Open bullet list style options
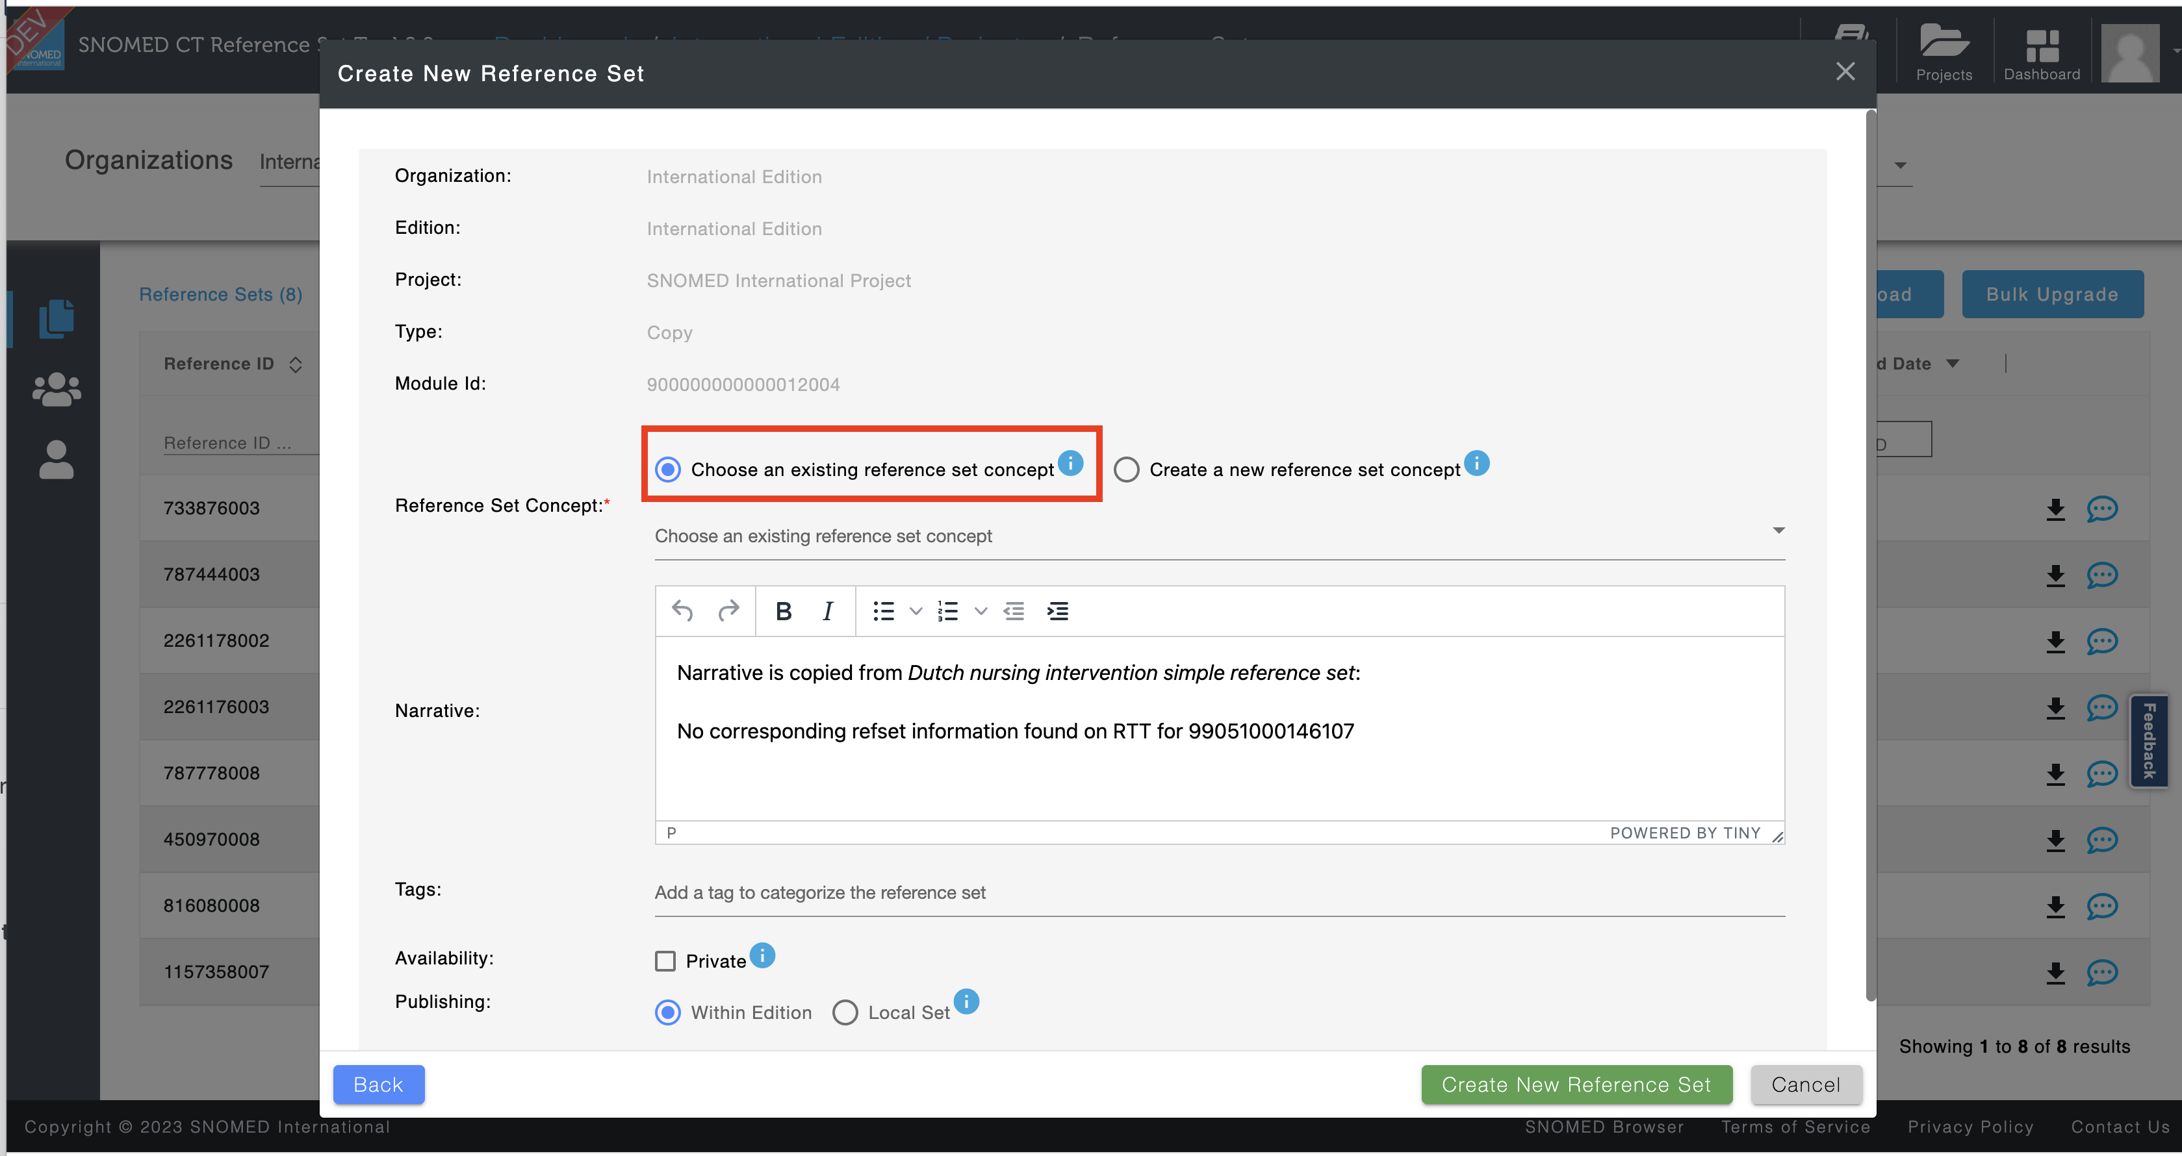The width and height of the screenshot is (2182, 1156). pos(916,610)
